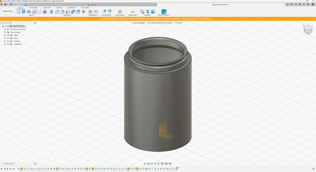Activate the Move/Copy arrows tool
The height and width of the screenshot is (172, 316).
[x=83, y=12]
